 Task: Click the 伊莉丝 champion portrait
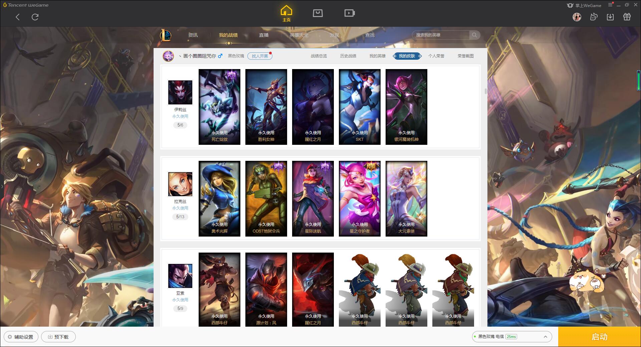tap(180, 92)
